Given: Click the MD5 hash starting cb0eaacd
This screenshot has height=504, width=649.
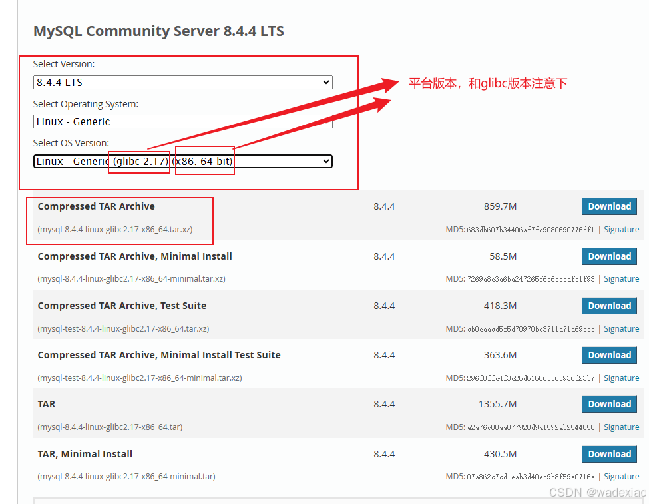Looking at the screenshot, I should click(531, 328).
